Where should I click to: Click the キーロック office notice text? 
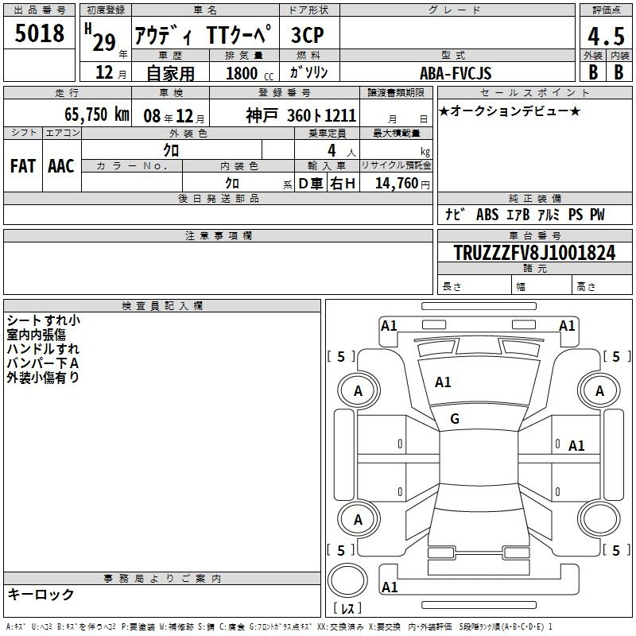click(41, 595)
